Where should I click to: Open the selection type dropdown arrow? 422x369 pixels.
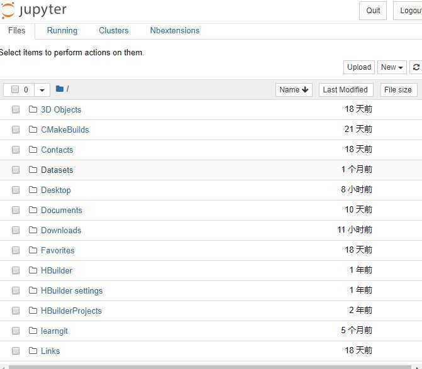click(x=42, y=90)
